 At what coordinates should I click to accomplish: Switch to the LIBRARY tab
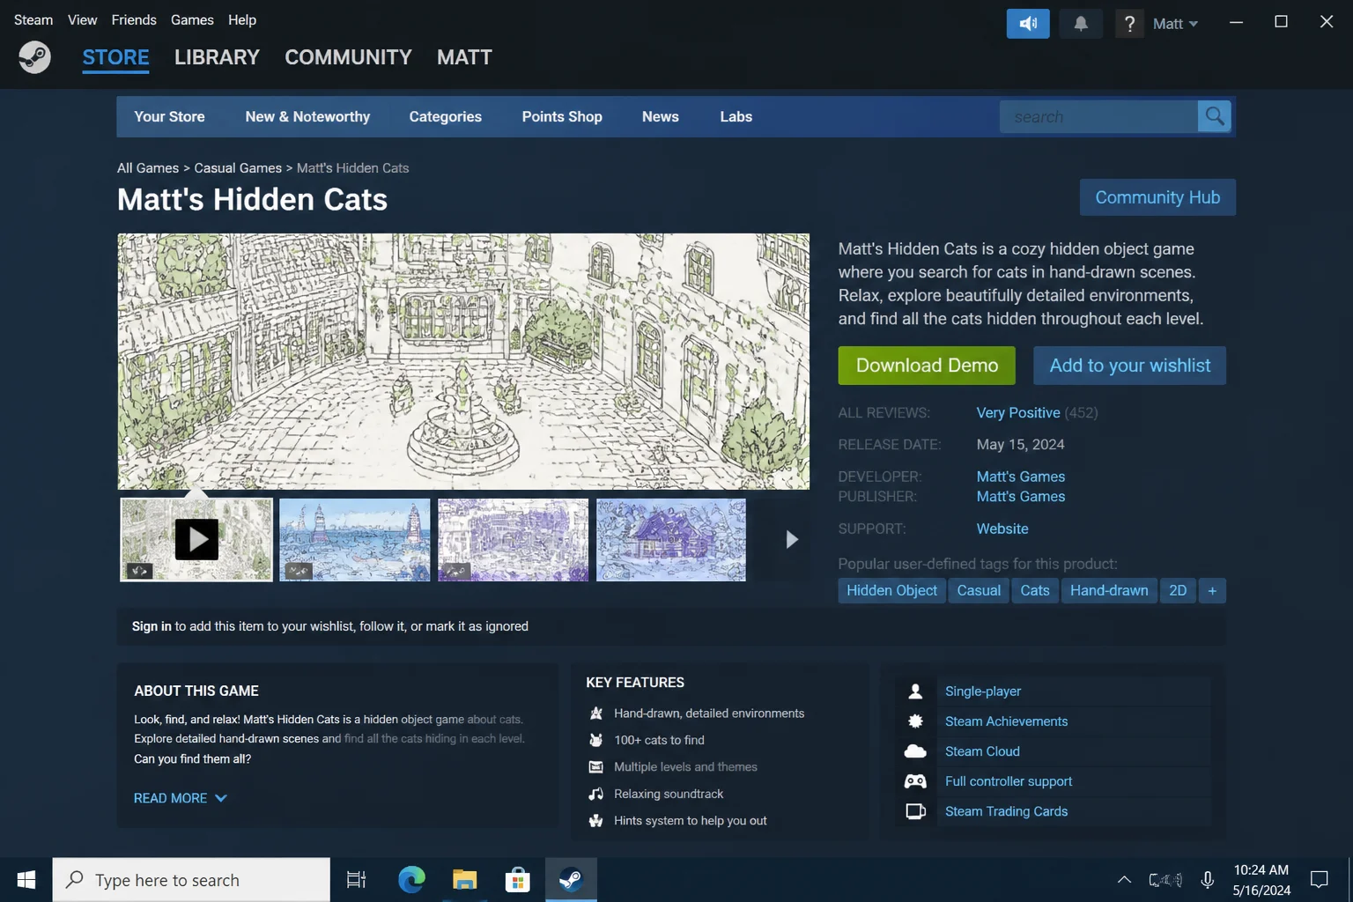[x=217, y=57]
